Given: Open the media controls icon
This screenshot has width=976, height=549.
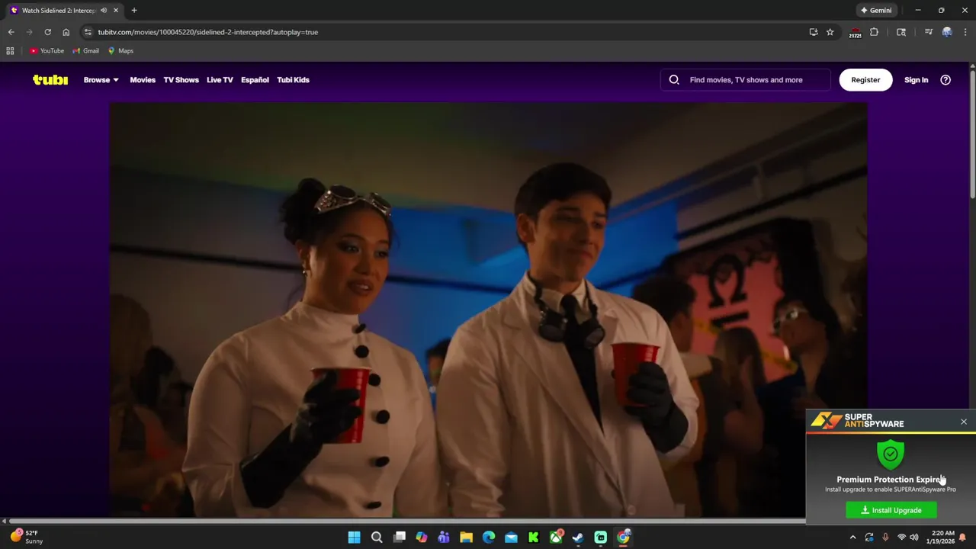Looking at the screenshot, I should [928, 32].
